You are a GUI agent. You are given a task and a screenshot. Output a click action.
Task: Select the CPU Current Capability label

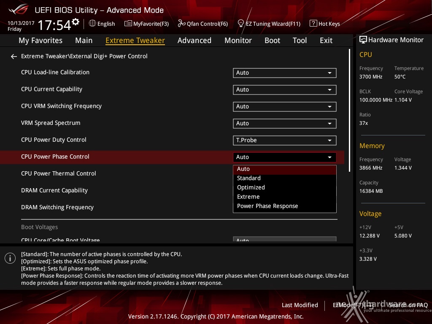[52, 89]
